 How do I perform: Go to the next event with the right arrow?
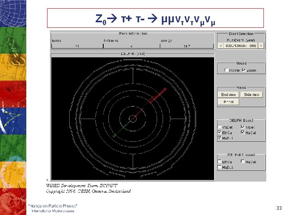tap(261, 45)
